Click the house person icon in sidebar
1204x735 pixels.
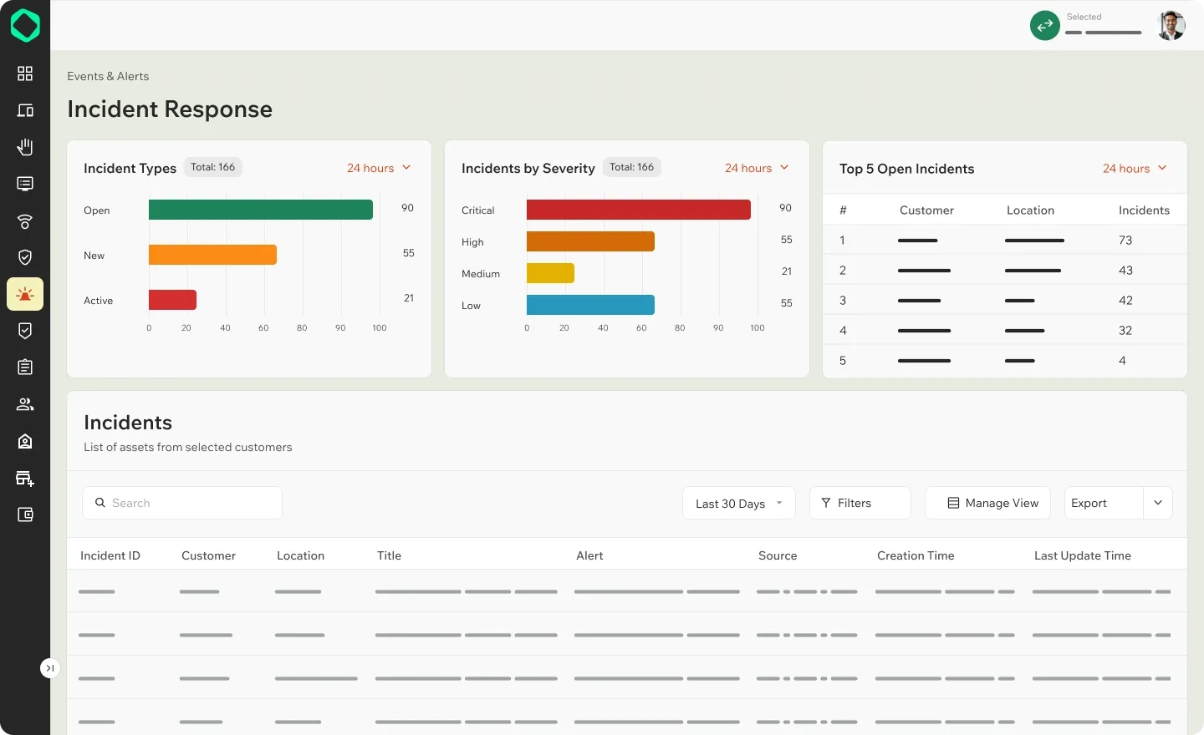point(25,441)
